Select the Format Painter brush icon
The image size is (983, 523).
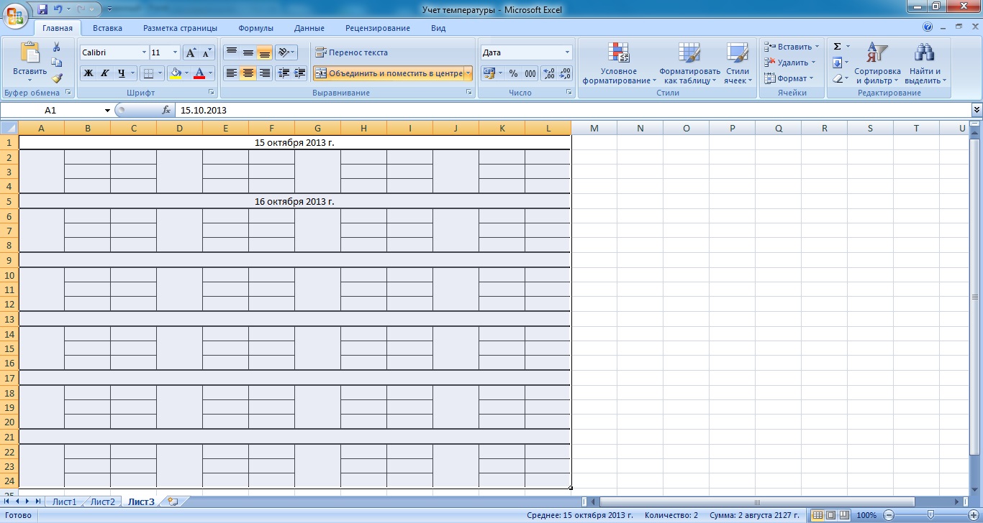[x=57, y=78]
